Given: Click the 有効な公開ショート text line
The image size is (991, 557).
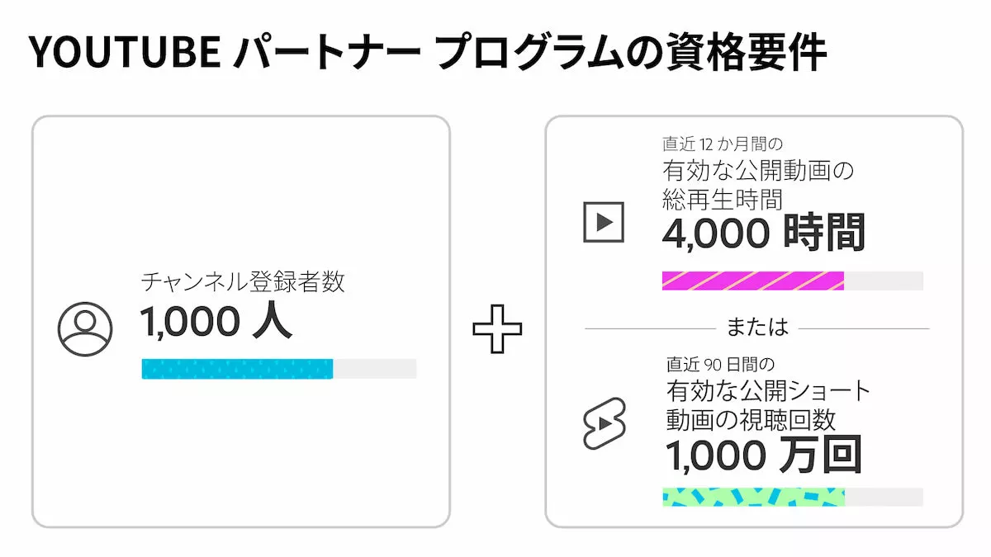Looking at the screenshot, I should (768, 390).
